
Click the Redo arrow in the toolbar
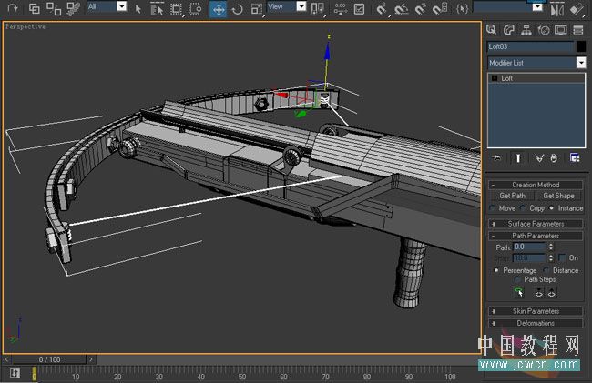pos(13,8)
